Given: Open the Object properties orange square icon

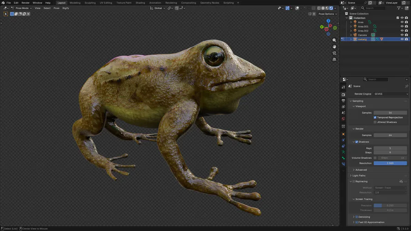Looking at the screenshot, I should [x=343, y=134].
